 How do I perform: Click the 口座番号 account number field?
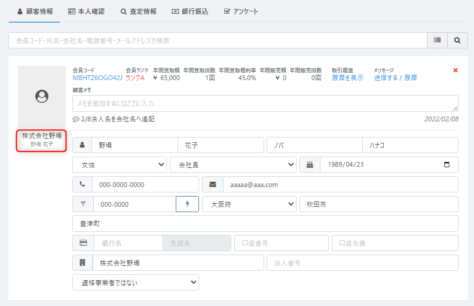(x=282, y=243)
